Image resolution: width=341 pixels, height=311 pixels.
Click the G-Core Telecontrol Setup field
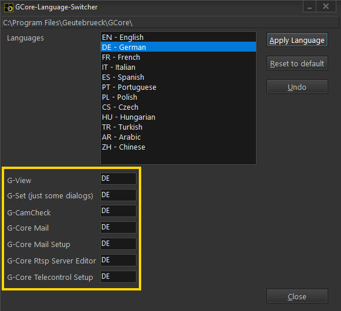118,276
